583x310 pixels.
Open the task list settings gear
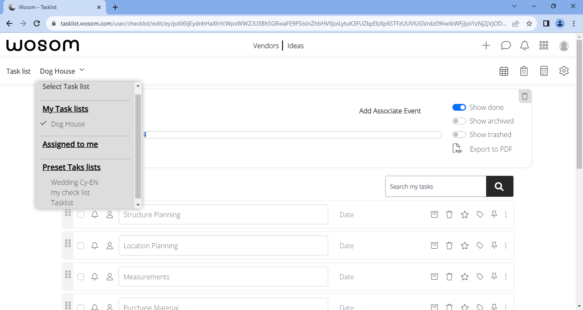564,71
